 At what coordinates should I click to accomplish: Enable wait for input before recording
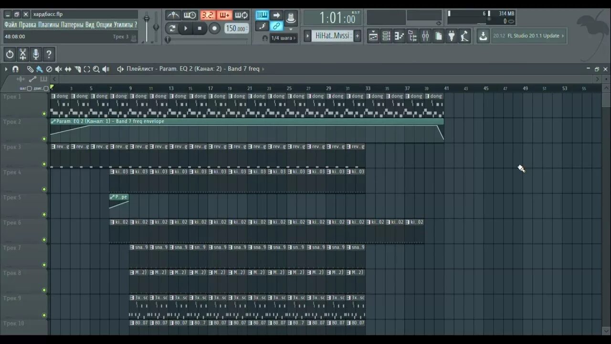(190, 15)
